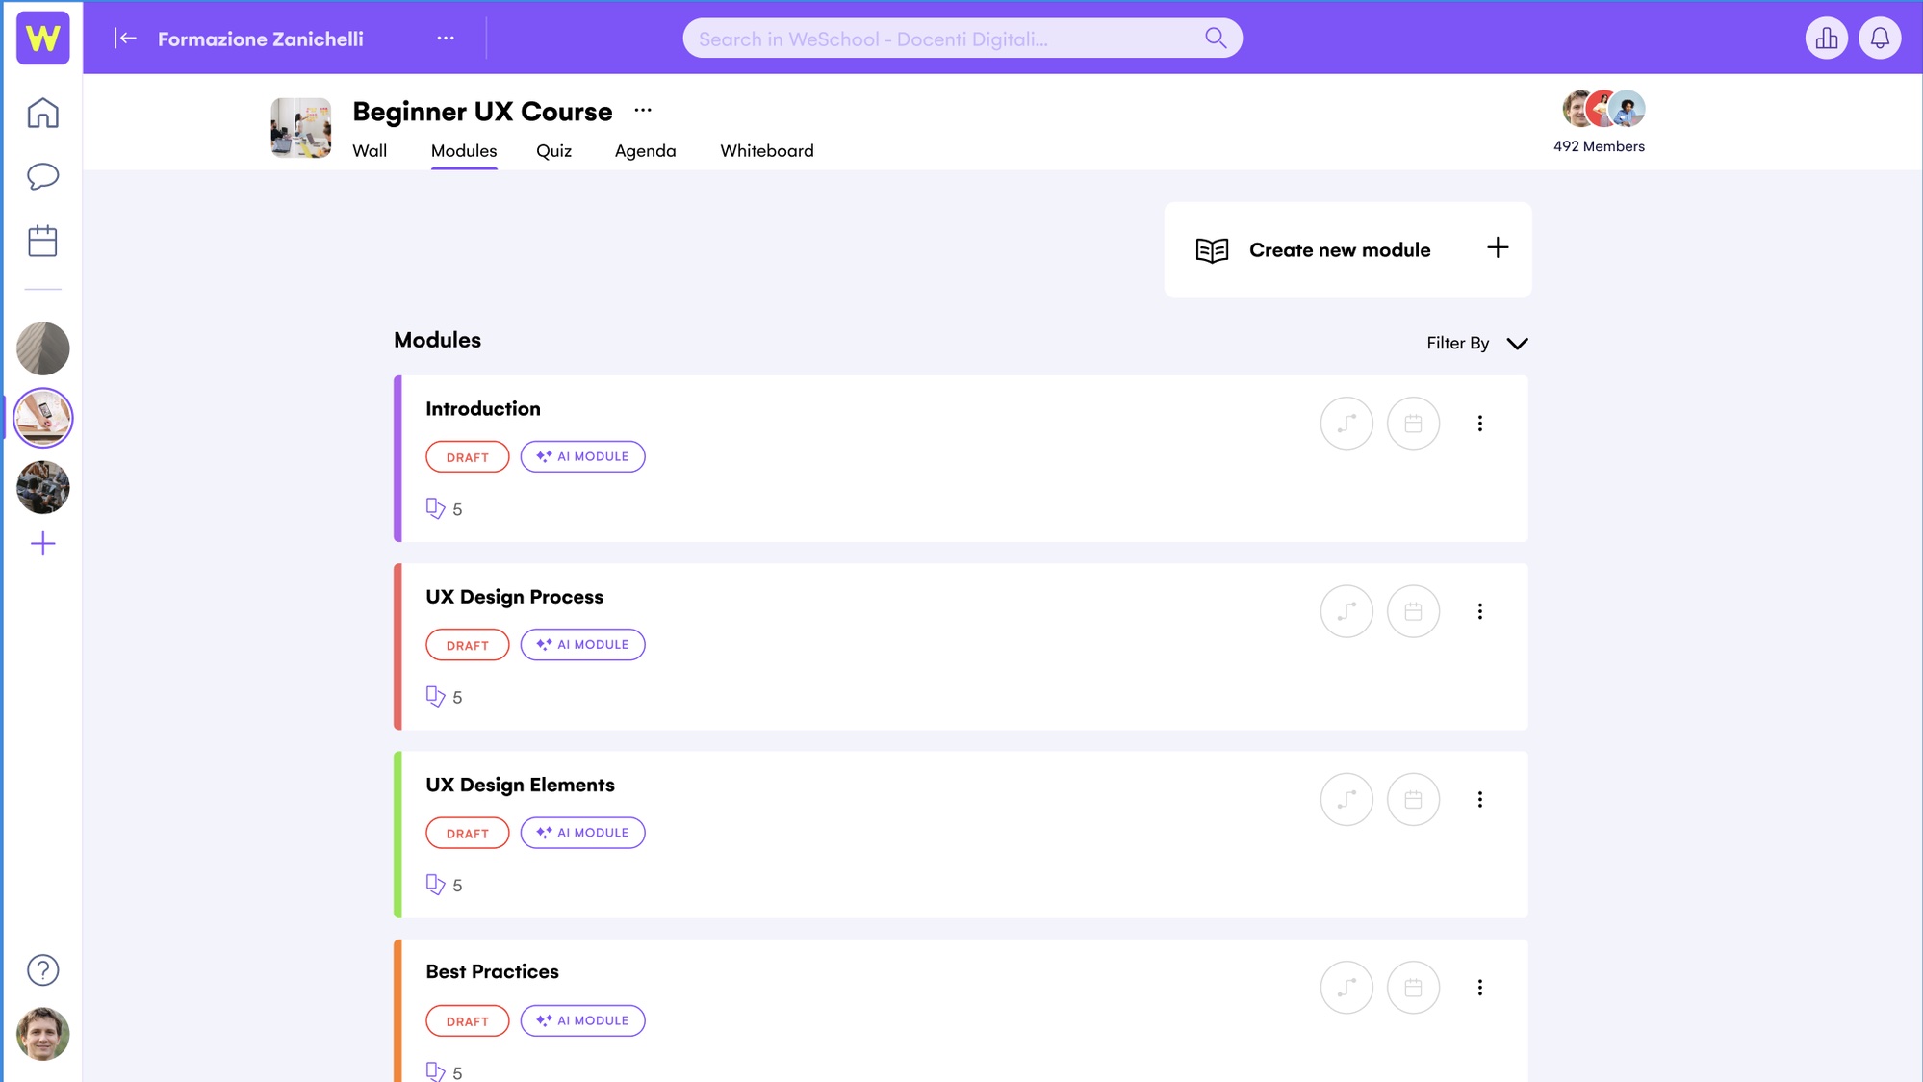Image resolution: width=1923 pixels, height=1082 pixels.
Task: Switch to the Quiz tab
Action: coord(553,150)
